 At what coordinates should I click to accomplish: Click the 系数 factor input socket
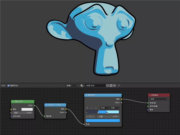[84, 124]
